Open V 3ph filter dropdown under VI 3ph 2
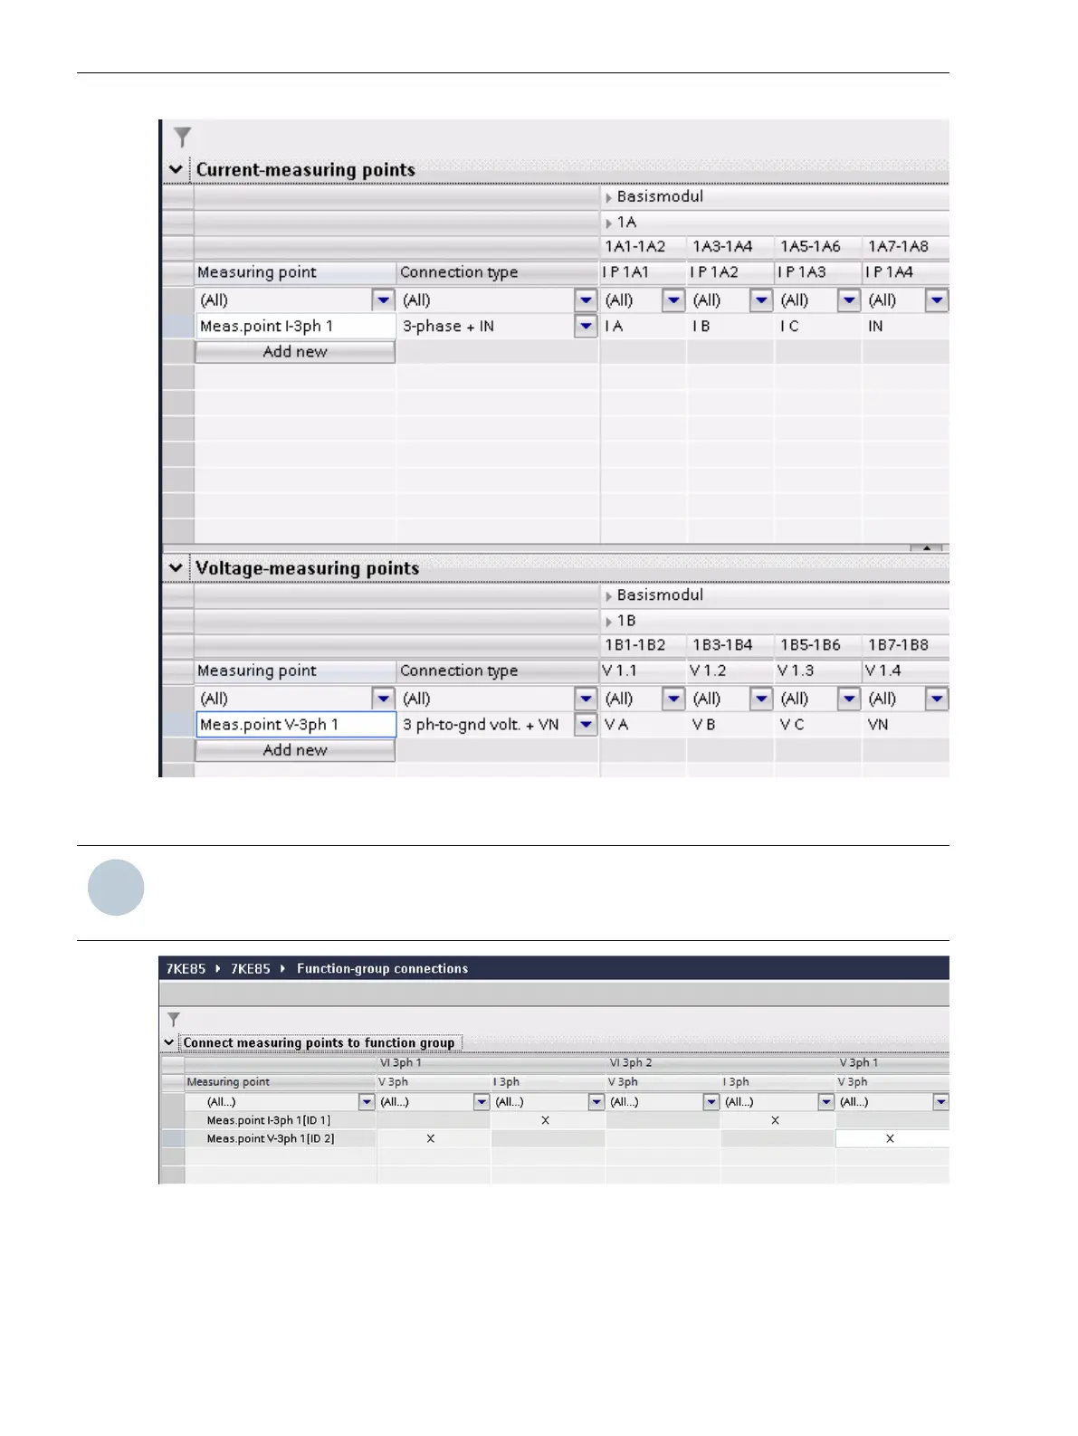The image size is (1078, 1436). click(x=711, y=1102)
